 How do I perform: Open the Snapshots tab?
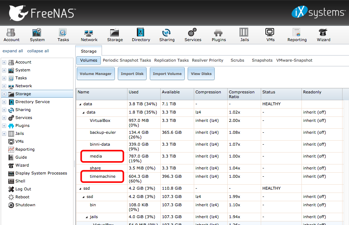pos(262,60)
